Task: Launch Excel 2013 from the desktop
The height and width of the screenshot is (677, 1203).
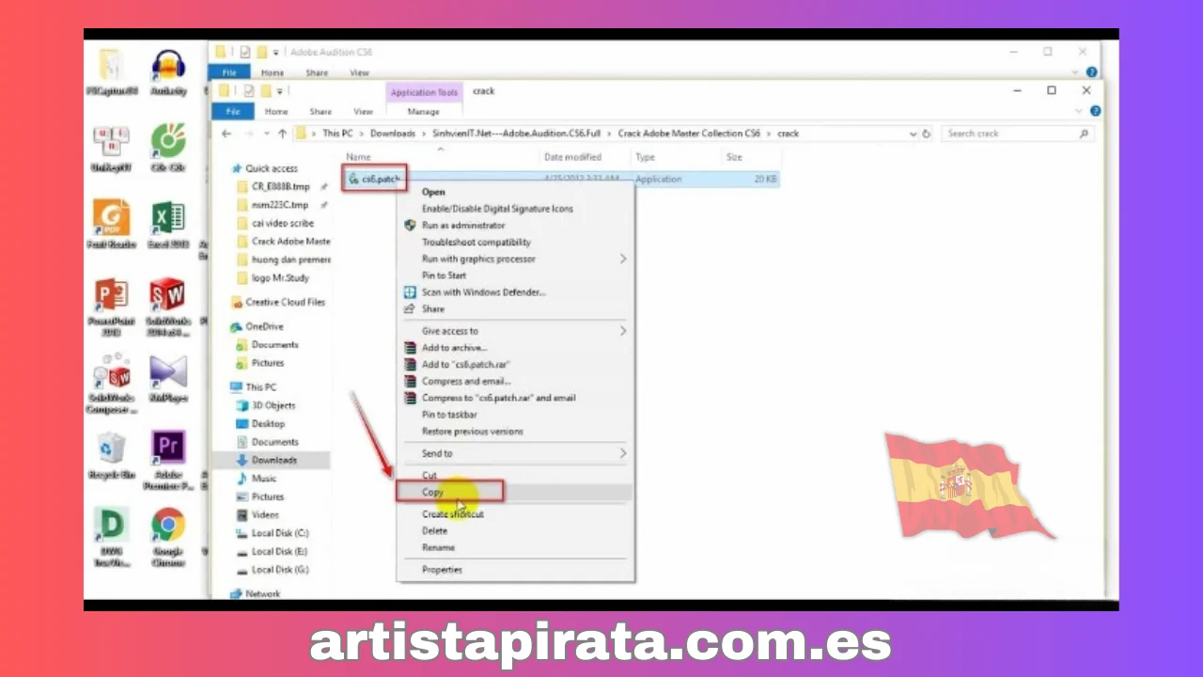Action: [x=168, y=225]
